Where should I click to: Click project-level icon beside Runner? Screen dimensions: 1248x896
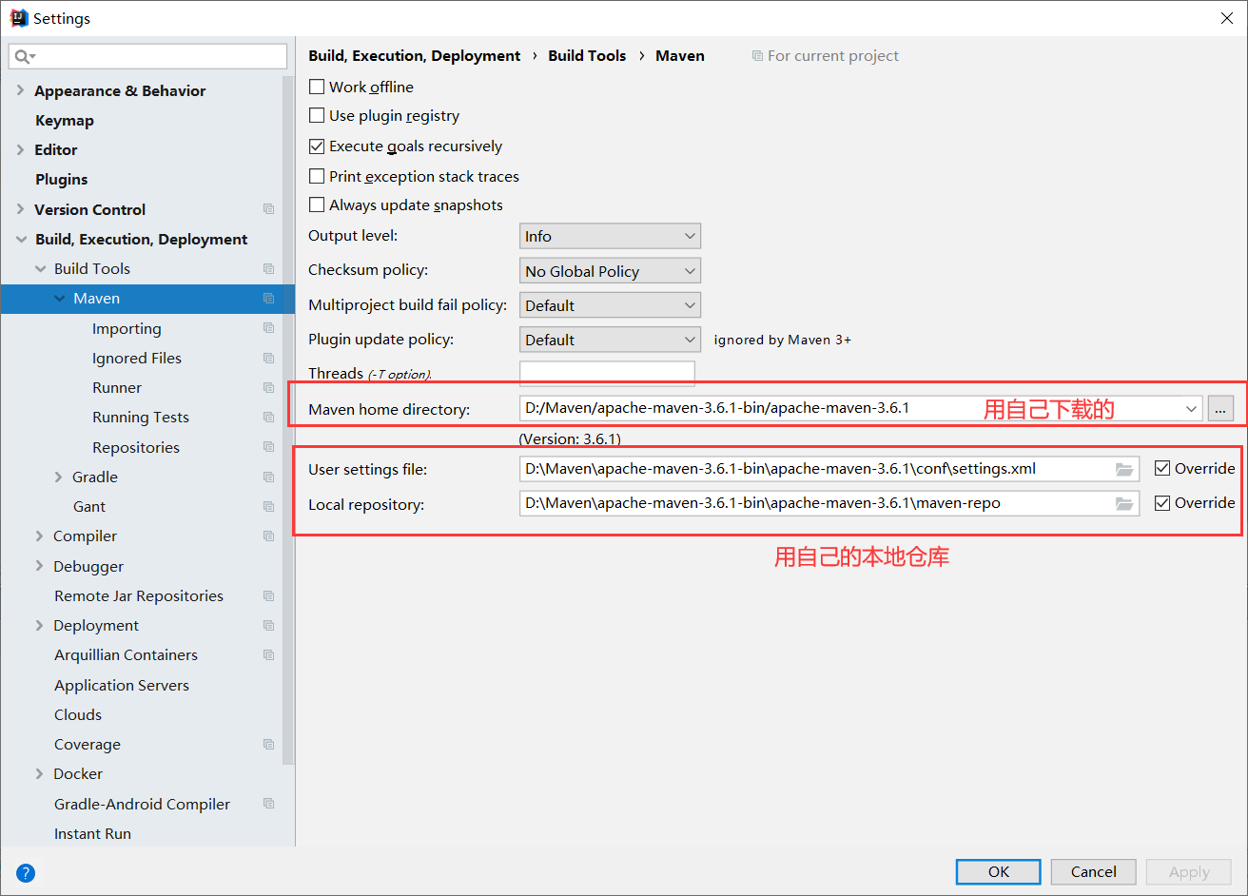269,388
